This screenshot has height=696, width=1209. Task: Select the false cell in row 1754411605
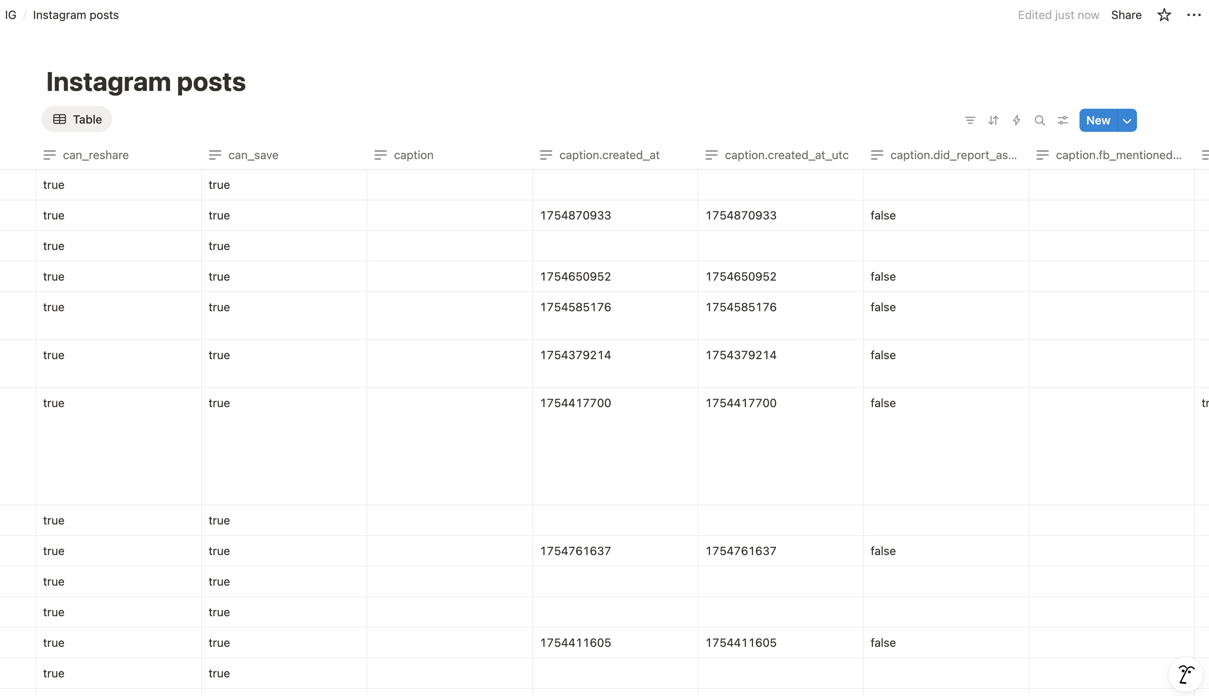[946, 643]
